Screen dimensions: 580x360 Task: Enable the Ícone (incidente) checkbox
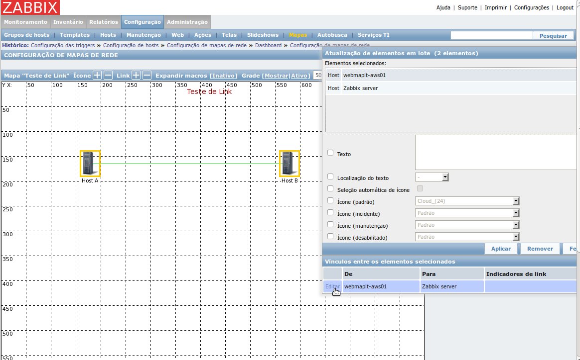point(330,213)
